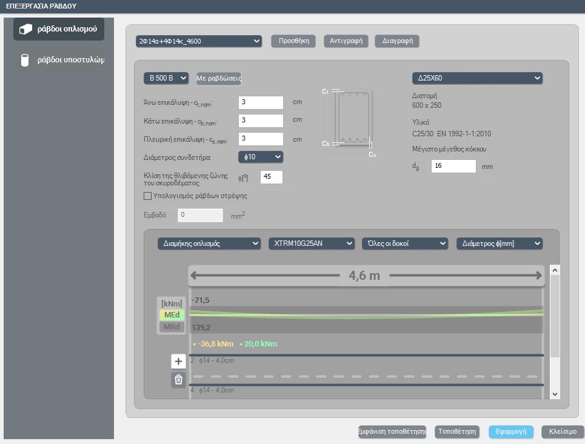This screenshot has width=585, height=444.
Task: Click the compression zone angle field 45
Action: click(x=271, y=177)
